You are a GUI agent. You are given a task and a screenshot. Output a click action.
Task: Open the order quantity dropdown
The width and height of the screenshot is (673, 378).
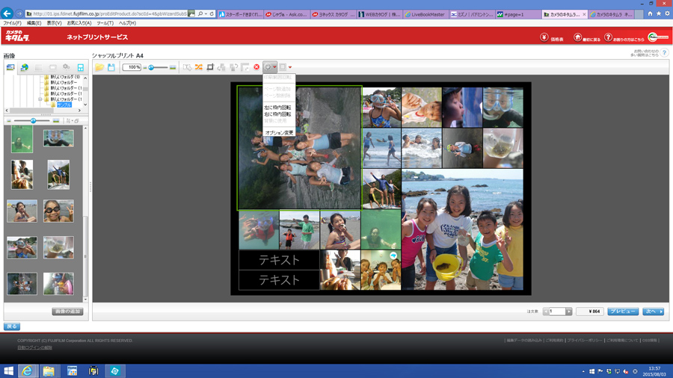coord(568,312)
